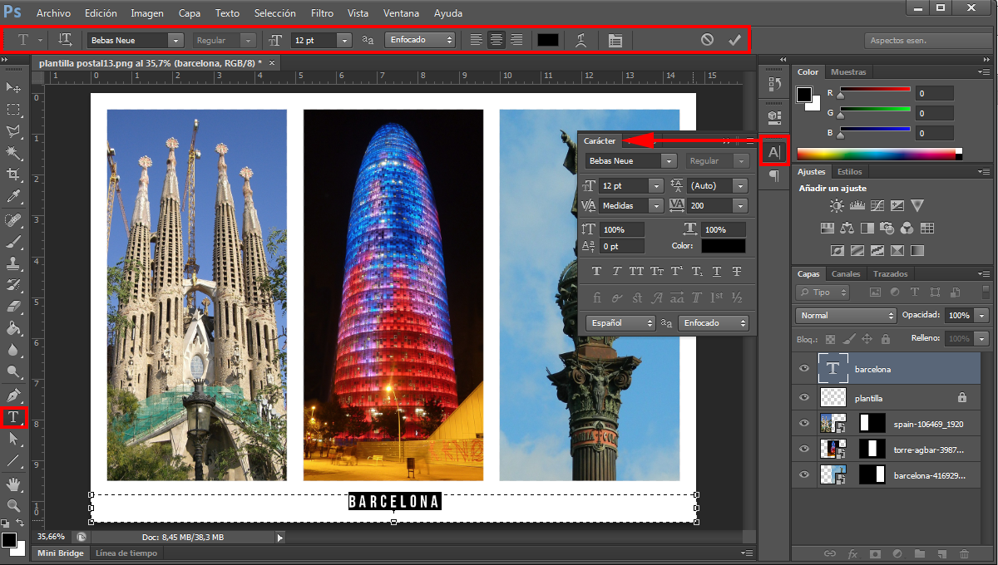
Task: Add a Brightness/Contrast adjustment
Action: [837, 205]
